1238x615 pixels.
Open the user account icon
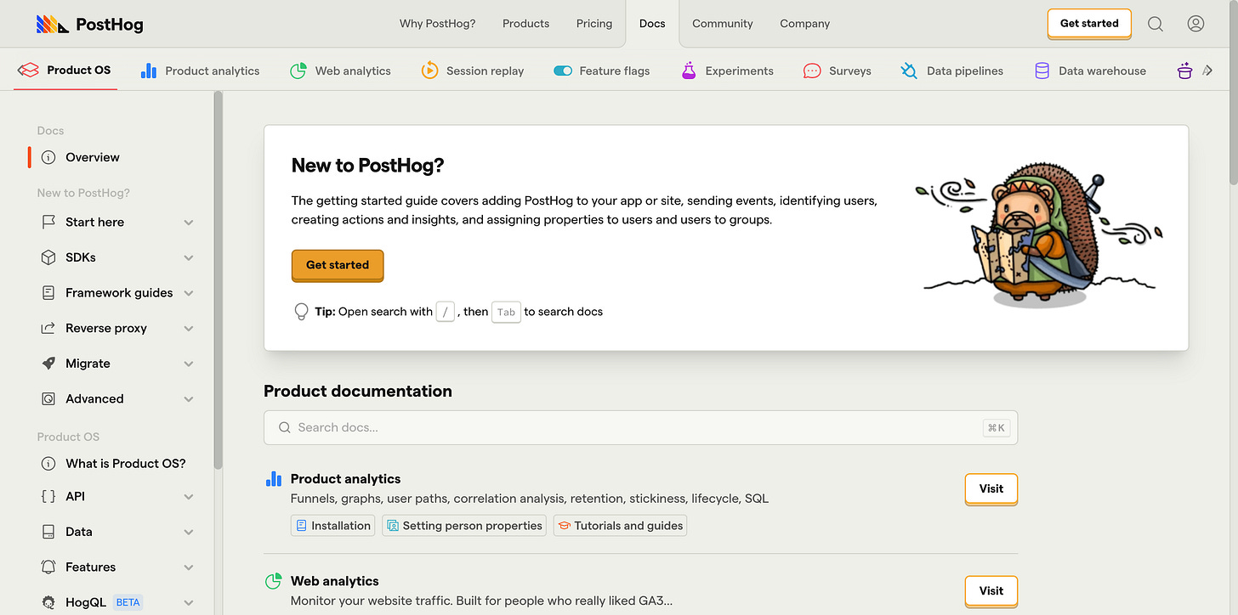click(x=1195, y=24)
